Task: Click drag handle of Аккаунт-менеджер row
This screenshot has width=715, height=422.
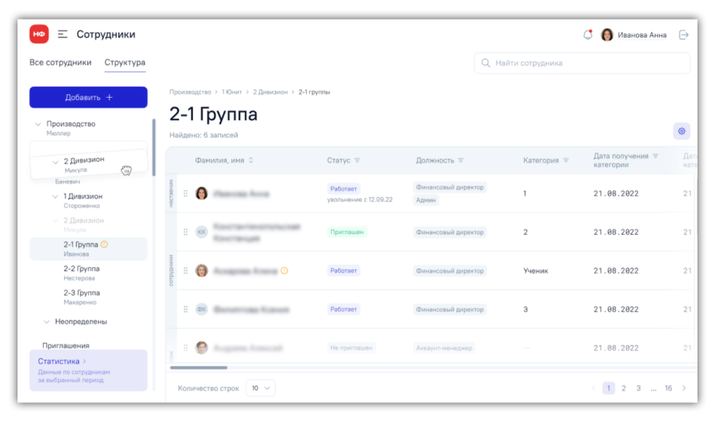Action: pyautogui.click(x=186, y=348)
